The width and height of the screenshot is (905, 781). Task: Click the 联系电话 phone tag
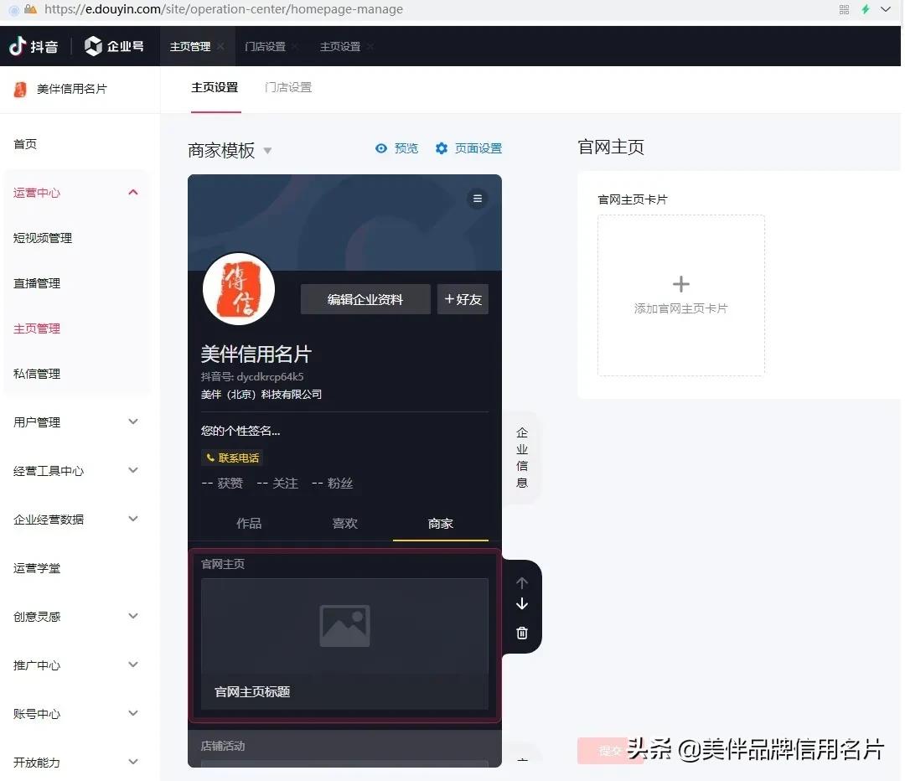point(232,458)
